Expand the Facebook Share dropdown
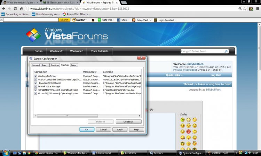Viewport: 261px width, 156px height. coord(123,20)
